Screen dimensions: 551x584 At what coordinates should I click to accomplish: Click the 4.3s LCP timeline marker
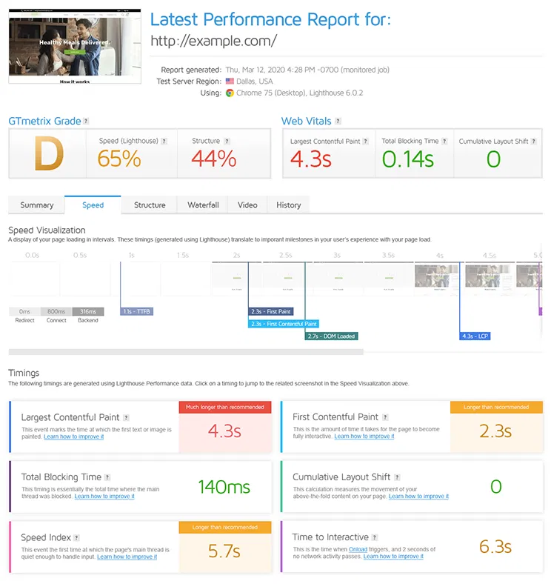475,336
